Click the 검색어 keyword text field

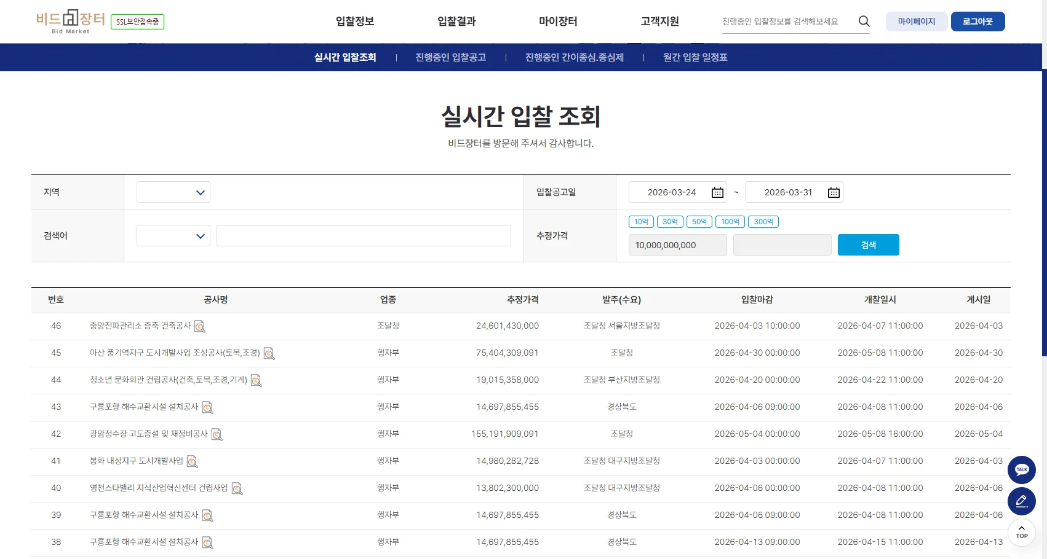364,236
